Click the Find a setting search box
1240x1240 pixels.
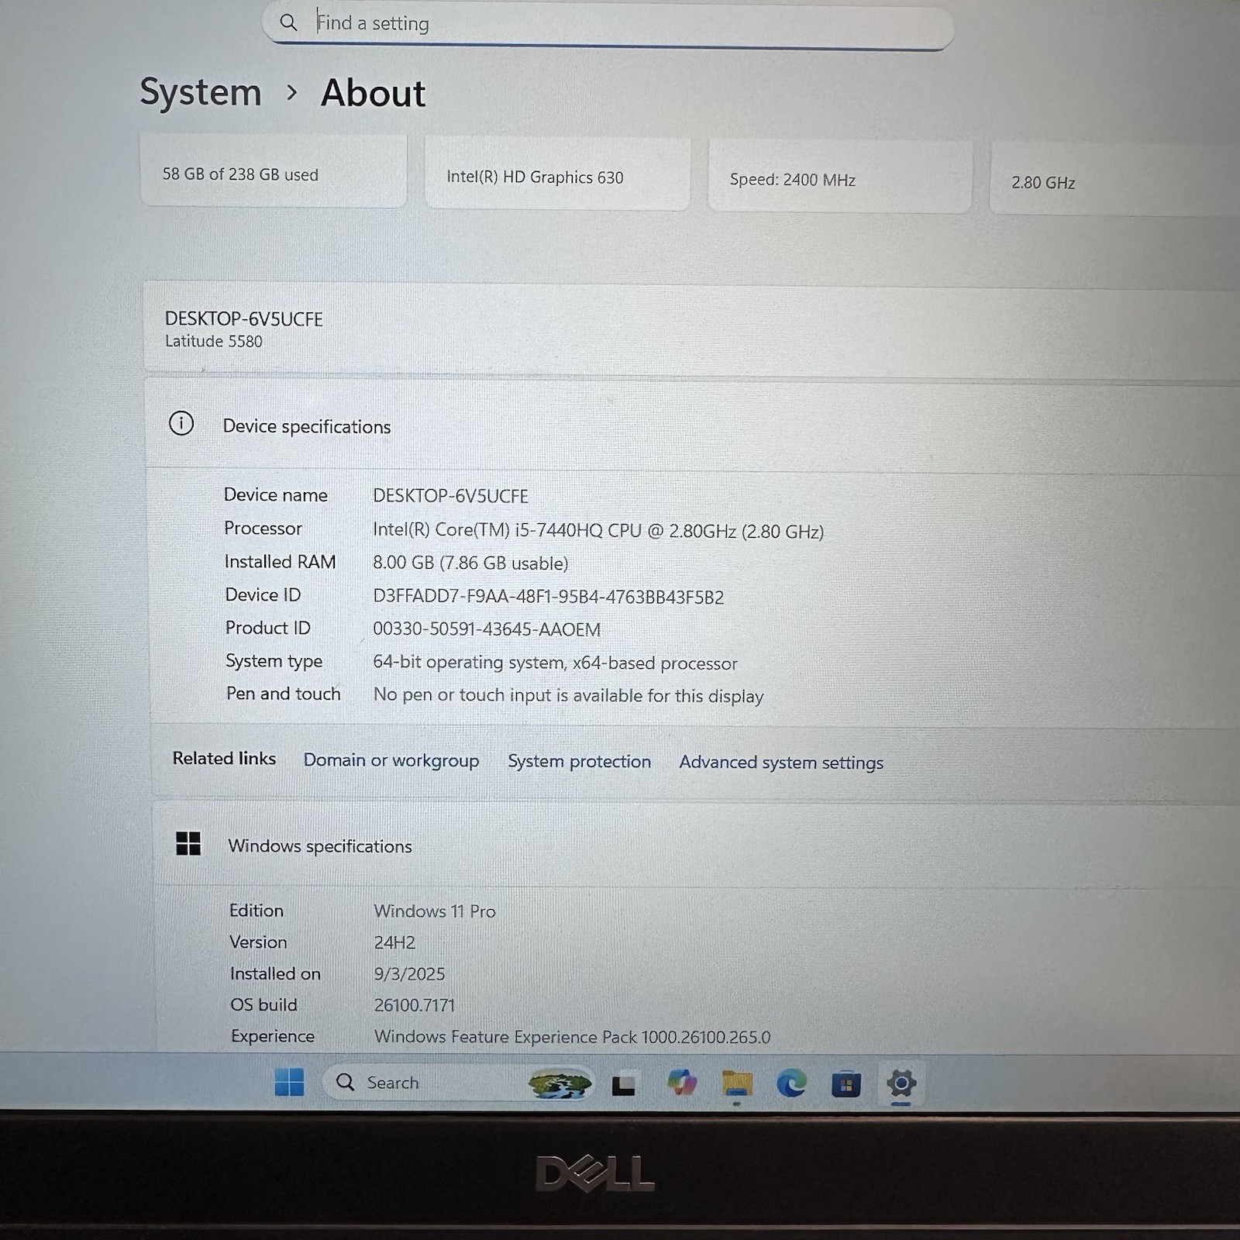pos(608,26)
